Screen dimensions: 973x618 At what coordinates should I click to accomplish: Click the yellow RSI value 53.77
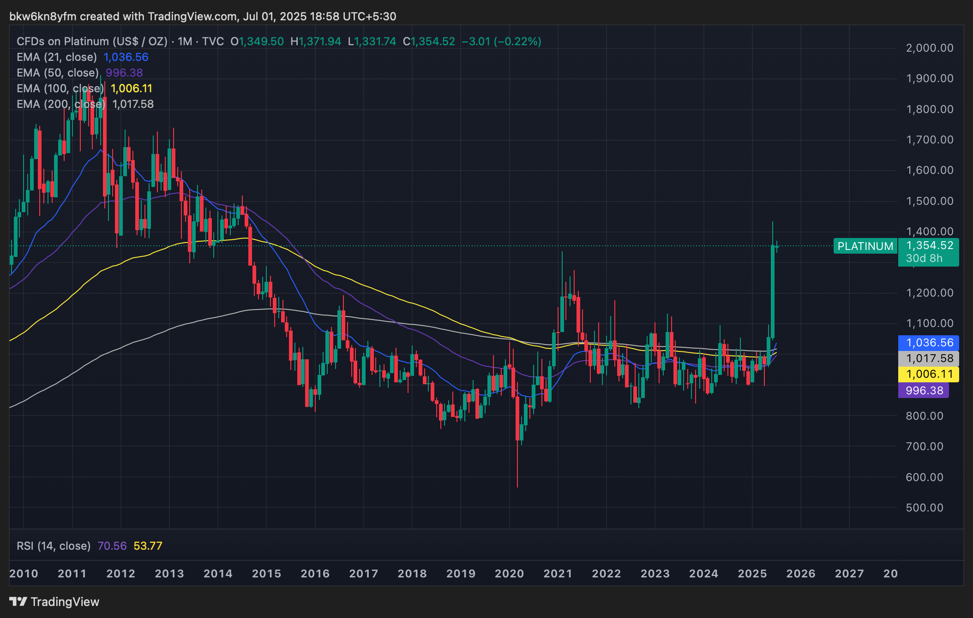[148, 546]
